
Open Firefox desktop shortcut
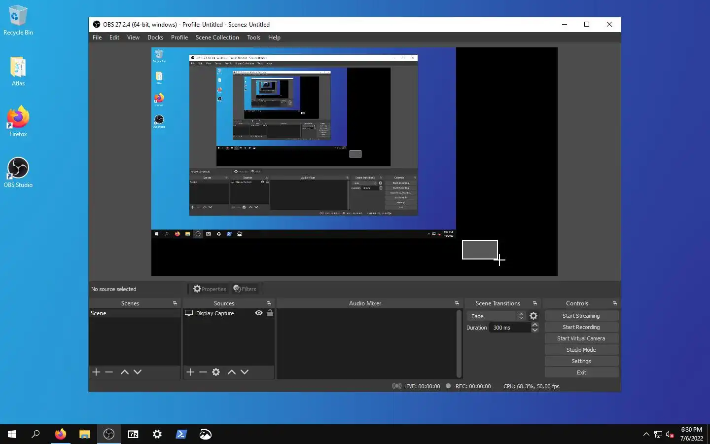pyautogui.click(x=18, y=121)
